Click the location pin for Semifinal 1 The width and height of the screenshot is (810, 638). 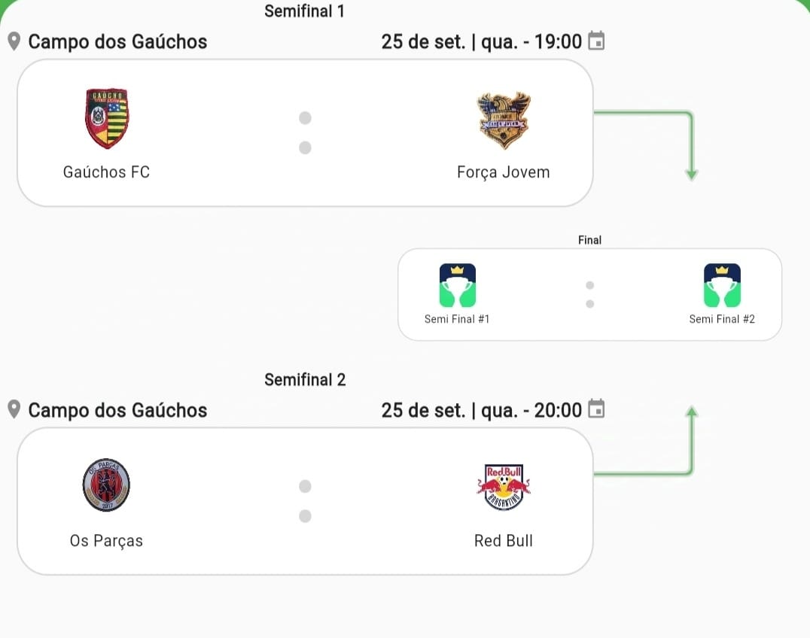(12, 41)
